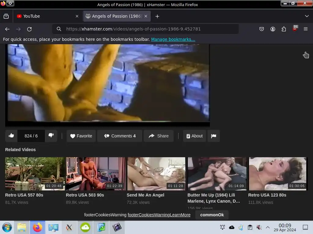The width and height of the screenshot is (313, 234).
Task: Open thumbnail with duration 01:30:05
Action: (278, 174)
